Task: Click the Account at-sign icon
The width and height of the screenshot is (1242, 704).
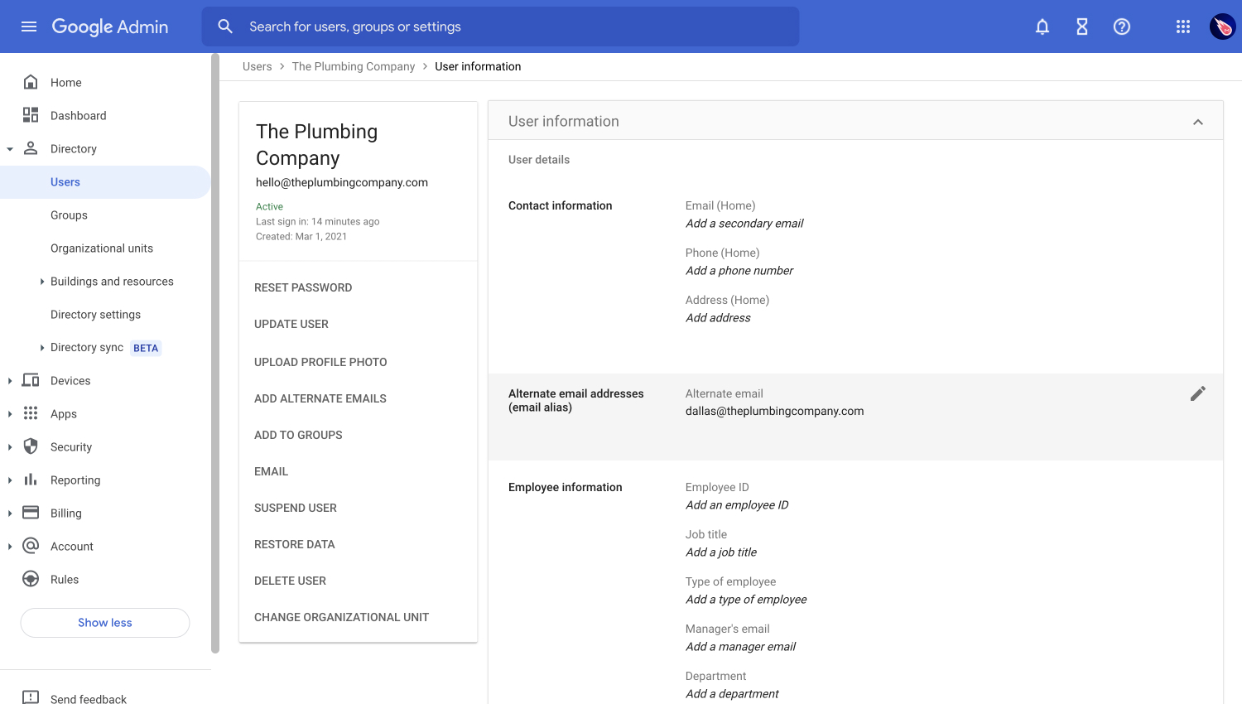Action: point(31,546)
